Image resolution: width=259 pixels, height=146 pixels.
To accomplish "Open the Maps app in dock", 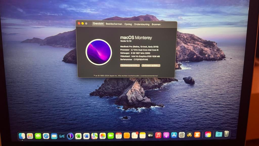I will (x=94, y=136).
